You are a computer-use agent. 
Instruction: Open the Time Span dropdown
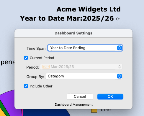point(85,48)
